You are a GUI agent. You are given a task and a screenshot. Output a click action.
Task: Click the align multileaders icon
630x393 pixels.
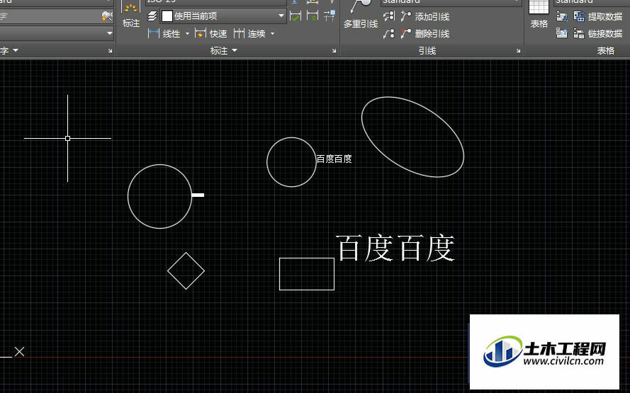coord(389,16)
